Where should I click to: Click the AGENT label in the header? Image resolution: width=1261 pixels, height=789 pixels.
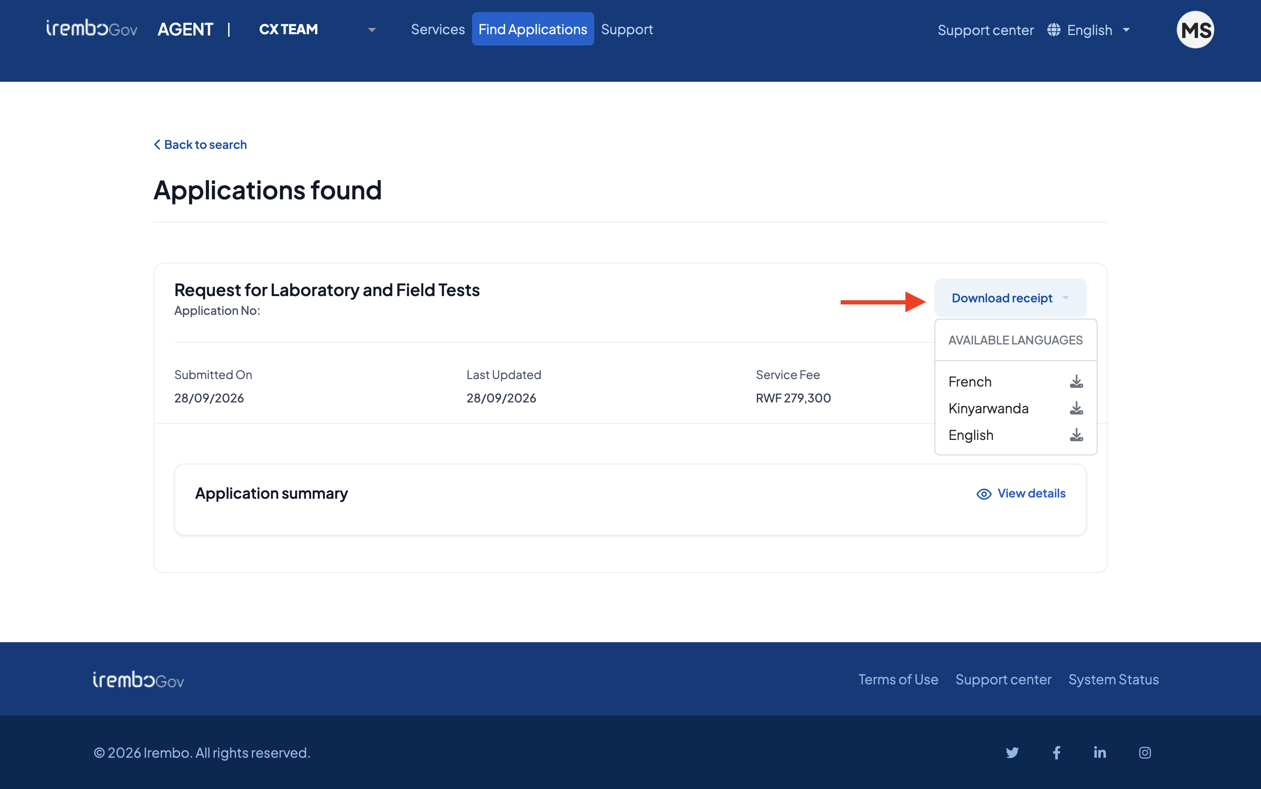pos(185,29)
